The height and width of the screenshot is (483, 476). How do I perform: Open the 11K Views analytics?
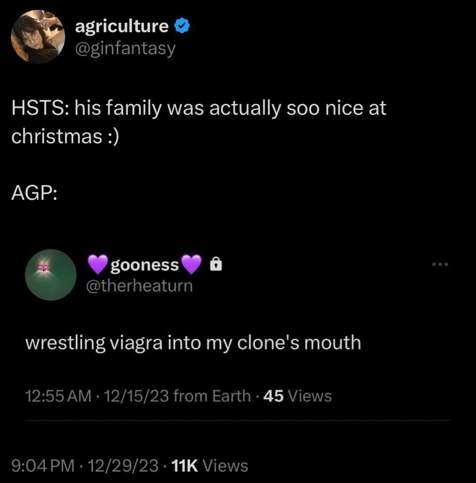click(210, 466)
